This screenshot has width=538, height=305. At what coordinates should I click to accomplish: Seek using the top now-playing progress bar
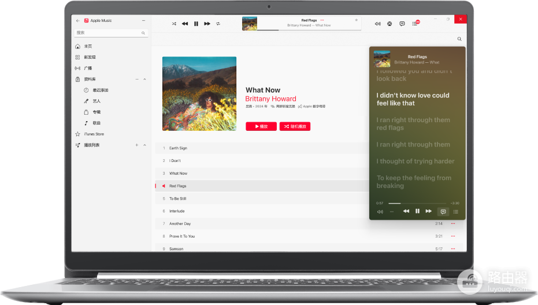309,30
